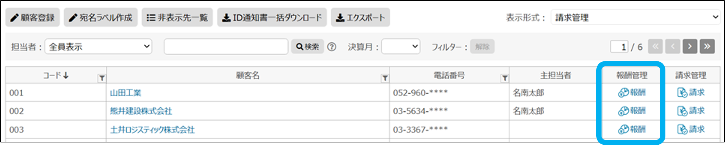The width and height of the screenshot is (725, 145).
Task: Filter the コード column
Action: click(x=102, y=78)
